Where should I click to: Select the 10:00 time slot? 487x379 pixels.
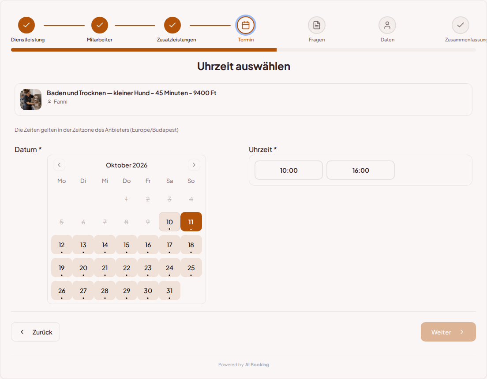pyautogui.click(x=289, y=170)
